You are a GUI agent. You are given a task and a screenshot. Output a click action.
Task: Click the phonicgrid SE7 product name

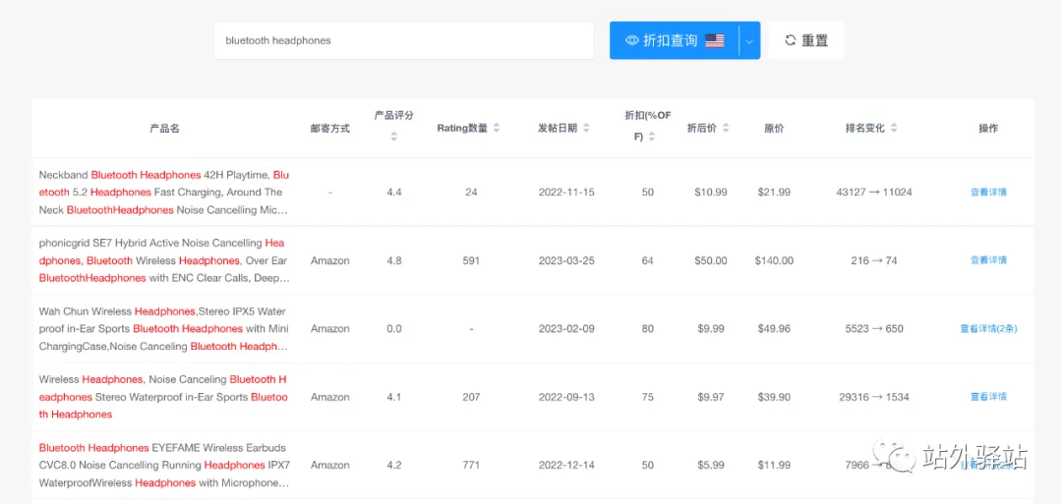[164, 260]
